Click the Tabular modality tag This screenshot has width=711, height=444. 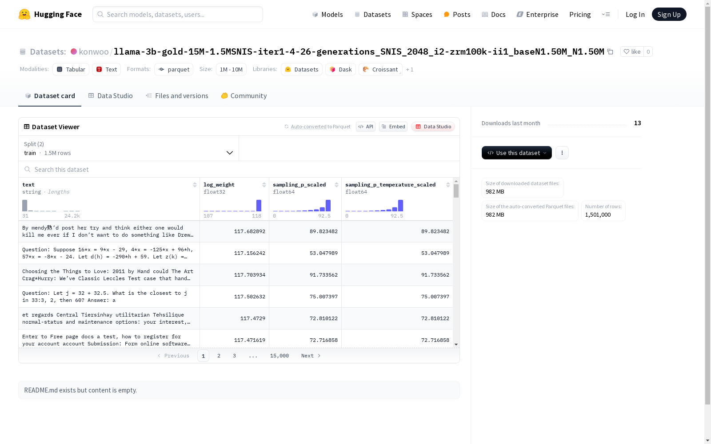(x=71, y=69)
